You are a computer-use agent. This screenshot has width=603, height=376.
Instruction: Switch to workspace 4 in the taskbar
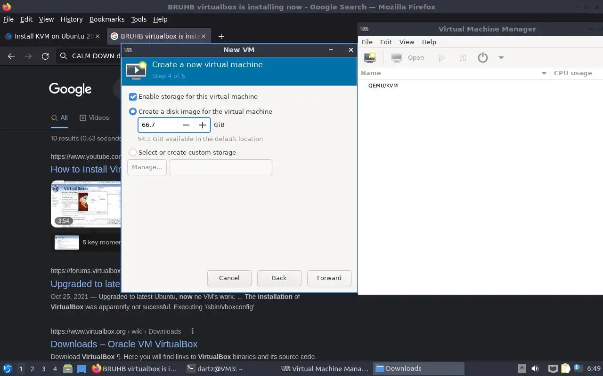click(55, 369)
